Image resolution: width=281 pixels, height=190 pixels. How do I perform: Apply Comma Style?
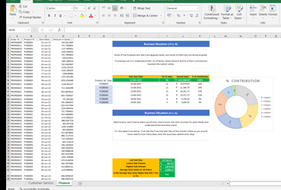pos(184,15)
